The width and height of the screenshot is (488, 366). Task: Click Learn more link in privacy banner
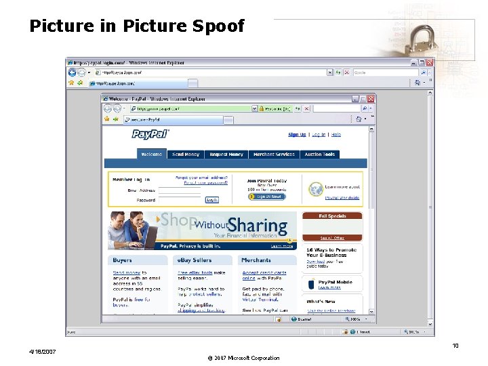pyautogui.click(x=282, y=246)
